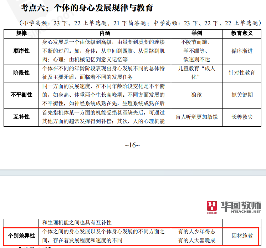The width and height of the screenshot is (266, 248).
Task: Click the 内涵 column header
Action: click(x=105, y=33)
